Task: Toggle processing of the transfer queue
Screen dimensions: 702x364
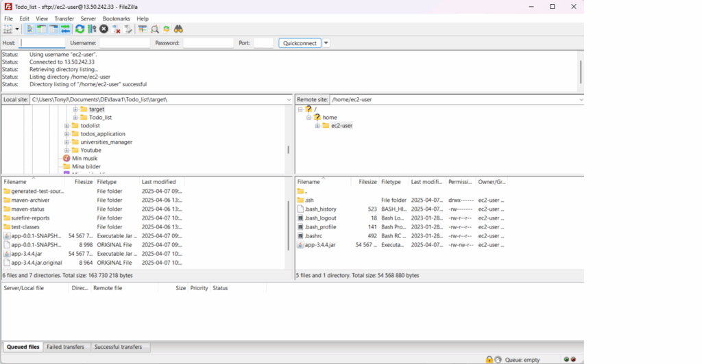Action: click(92, 29)
